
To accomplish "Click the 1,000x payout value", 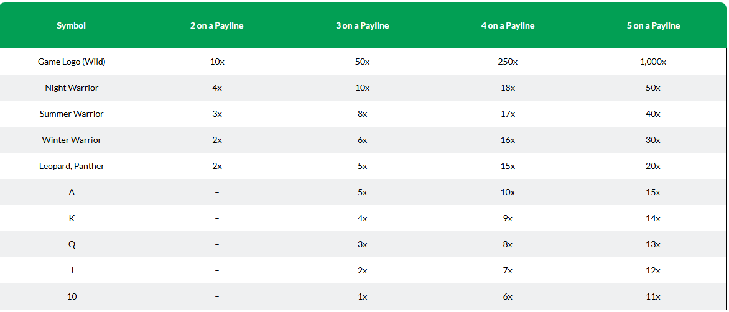I will (x=653, y=62).
